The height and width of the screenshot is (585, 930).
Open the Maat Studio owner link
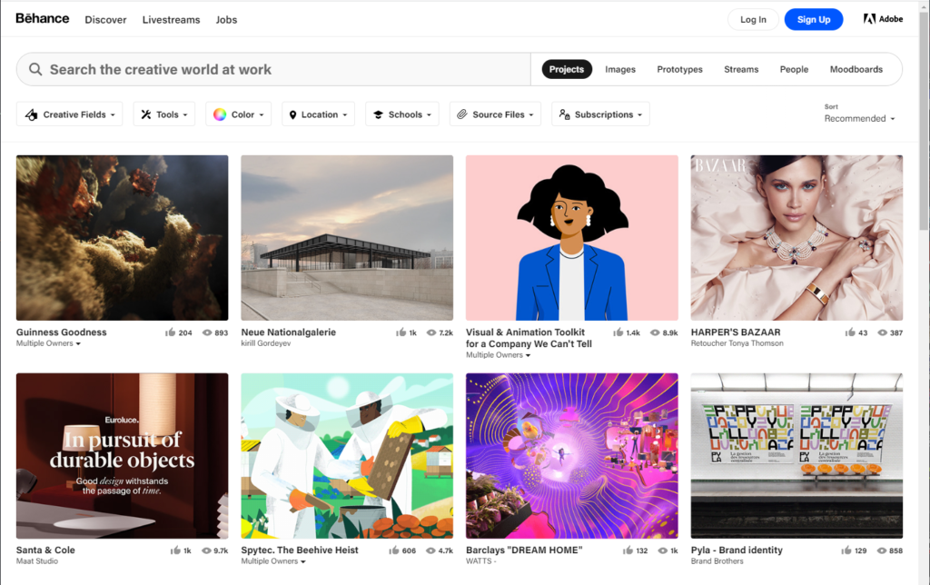(x=36, y=561)
